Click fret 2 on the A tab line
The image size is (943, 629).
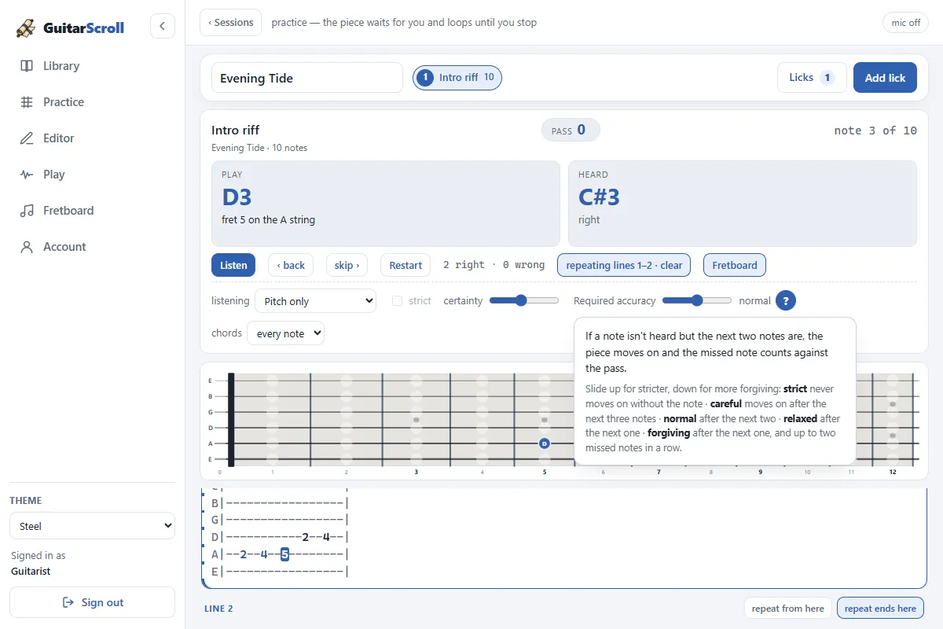click(x=244, y=554)
